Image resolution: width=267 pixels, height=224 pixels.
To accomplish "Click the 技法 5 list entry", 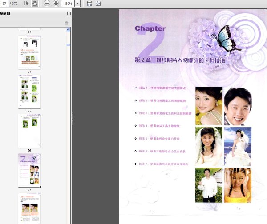I will 159,139.
